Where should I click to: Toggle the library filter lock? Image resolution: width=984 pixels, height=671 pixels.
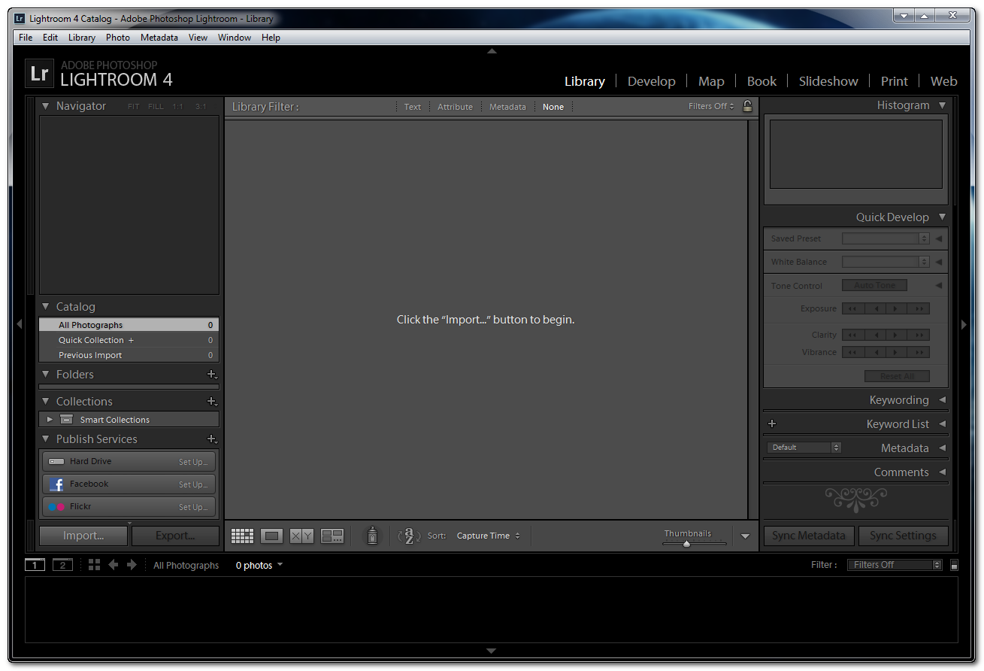747,106
